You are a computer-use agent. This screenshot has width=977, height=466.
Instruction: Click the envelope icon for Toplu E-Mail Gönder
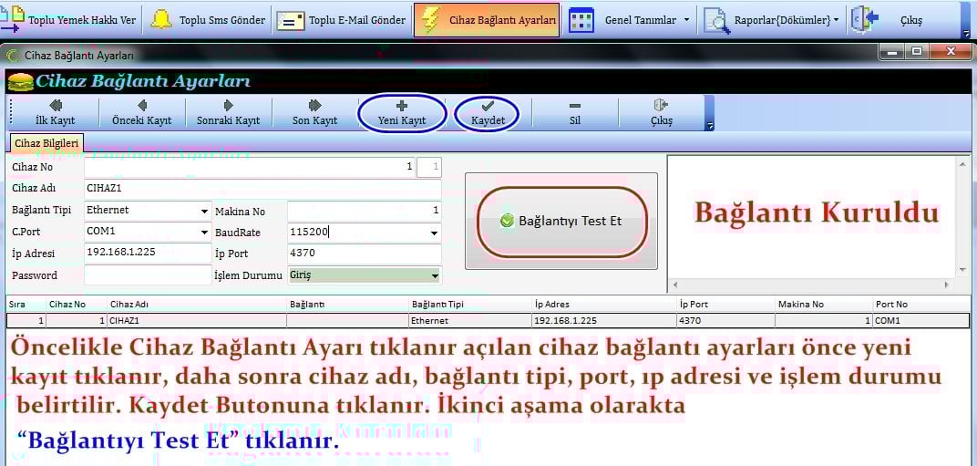290,21
